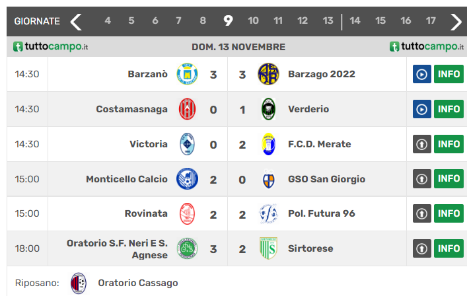Viewport: 467px width, 296px height.
Task: Select giornata 10 tab
Action: coord(253,21)
